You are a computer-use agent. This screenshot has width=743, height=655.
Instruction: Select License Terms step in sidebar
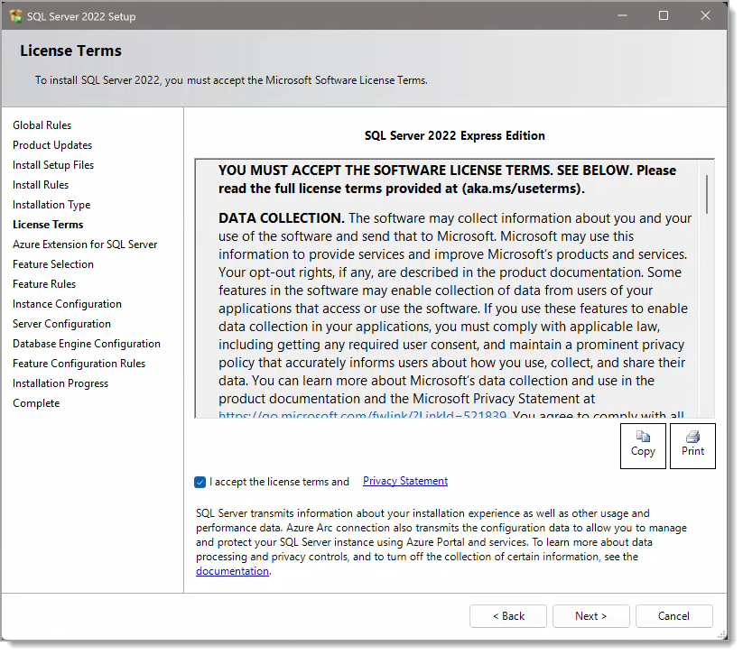click(x=48, y=225)
